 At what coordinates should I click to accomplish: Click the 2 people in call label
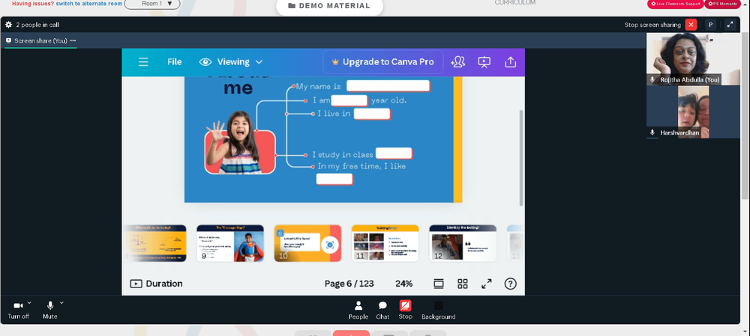tap(37, 25)
